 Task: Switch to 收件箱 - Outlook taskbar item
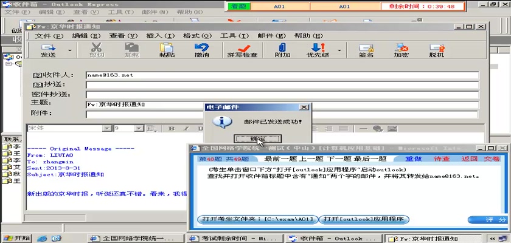tap(333, 238)
